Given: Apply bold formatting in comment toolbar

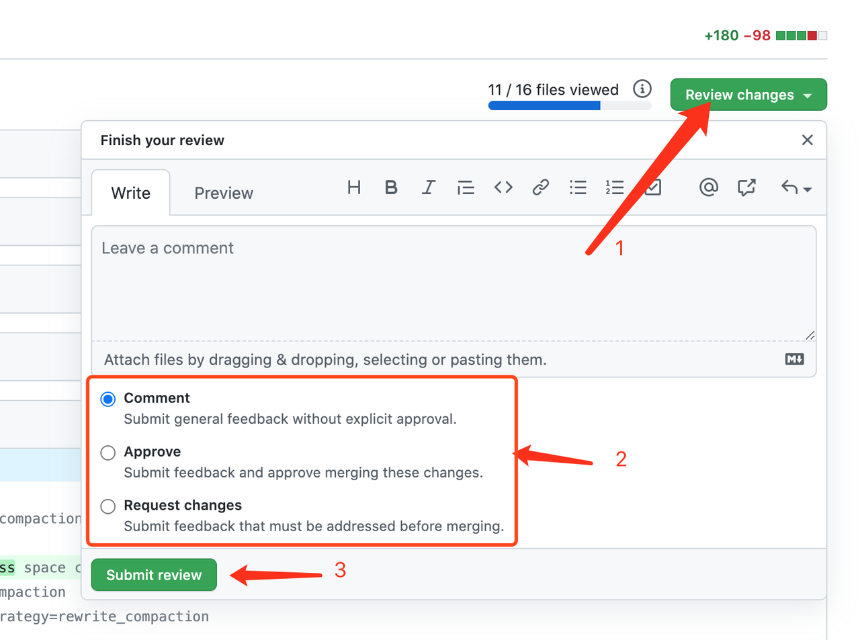Looking at the screenshot, I should click(391, 187).
